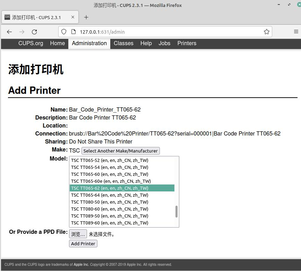Click the 浏览 browse PPD file button
301x271 pixels.
[78, 234]
